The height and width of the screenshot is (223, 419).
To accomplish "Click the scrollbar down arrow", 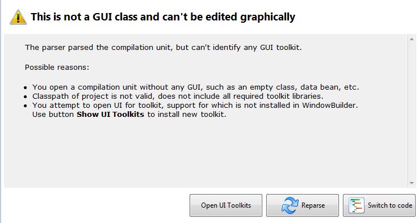I will [412, 183].
